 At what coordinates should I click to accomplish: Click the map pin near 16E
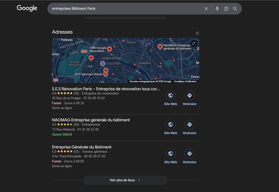click(91, 58)
